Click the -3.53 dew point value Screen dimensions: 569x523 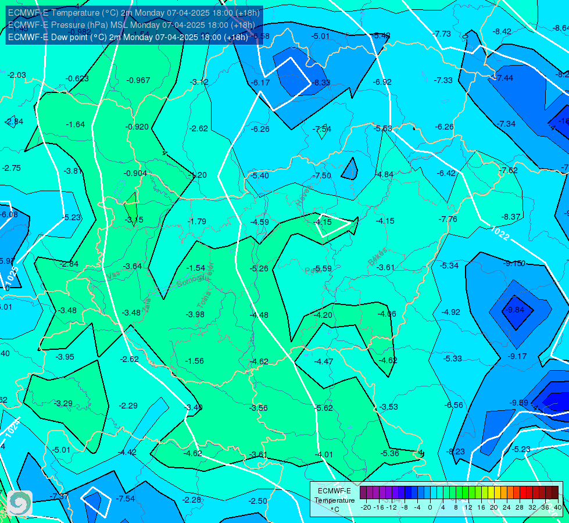coord(388,407)
